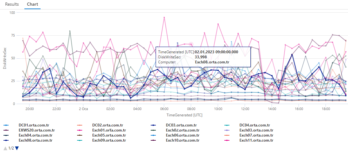Click the 04:00 x-axis tick label

click(x=137, y=109)
